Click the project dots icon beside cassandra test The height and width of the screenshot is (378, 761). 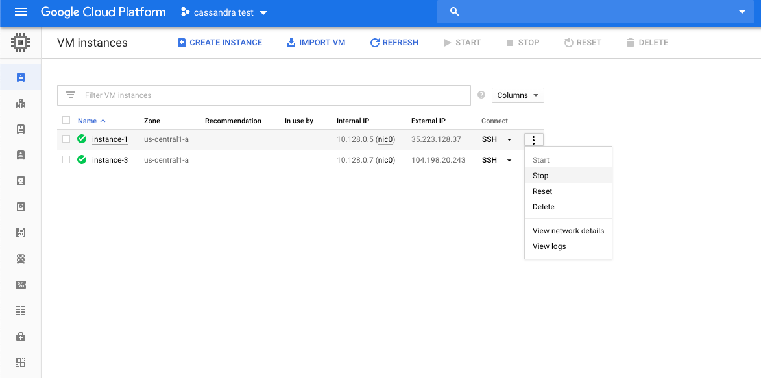click(184, 12)
